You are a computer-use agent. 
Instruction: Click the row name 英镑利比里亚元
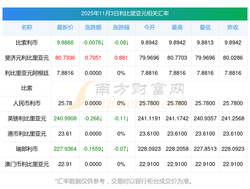point(27,119)
